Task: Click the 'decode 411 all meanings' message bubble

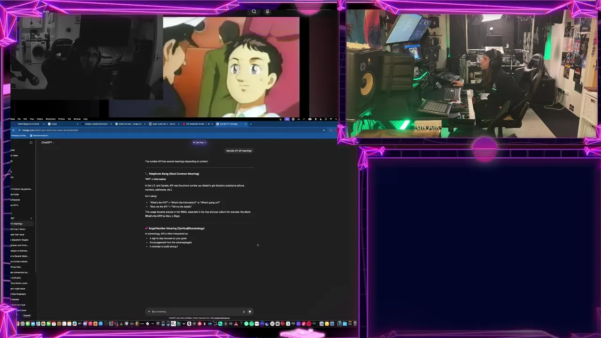Action: tap(239, 151)
